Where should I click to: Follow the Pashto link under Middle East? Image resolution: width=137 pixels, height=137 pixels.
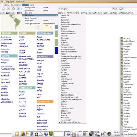coord(22,99)
